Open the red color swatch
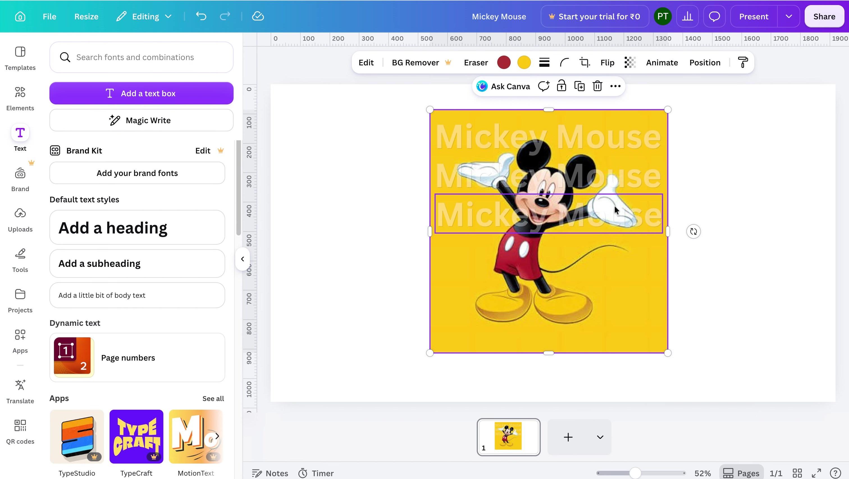This screenshot has height=479, width=849. (x=504, y=62)
